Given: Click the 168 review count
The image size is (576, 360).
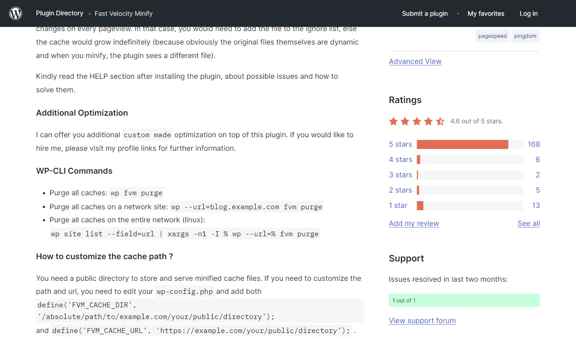Looking at the screenshot, I should coord(534,144).
